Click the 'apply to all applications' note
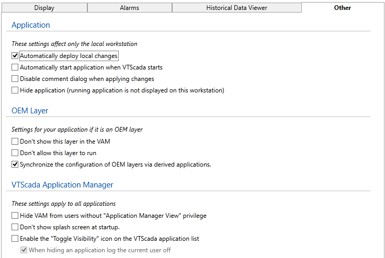The image size is (385, 258). pos(63,204)
